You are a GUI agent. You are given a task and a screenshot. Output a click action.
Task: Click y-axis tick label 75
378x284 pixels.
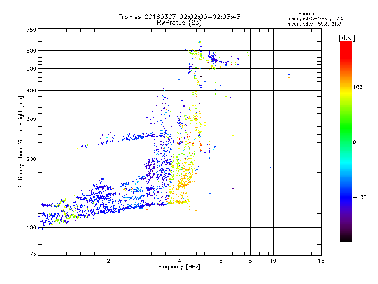click(33, 254)
